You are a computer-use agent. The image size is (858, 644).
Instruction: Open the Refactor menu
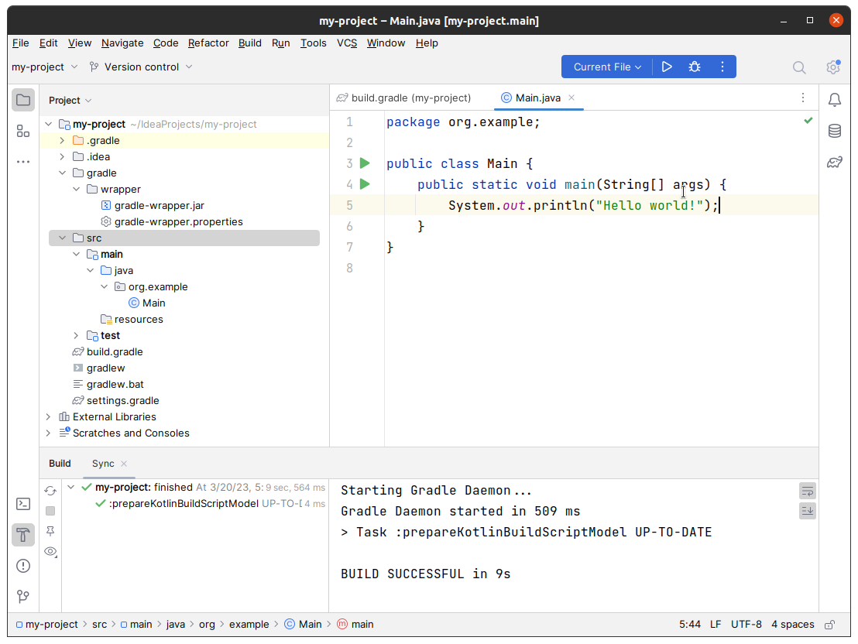pyautogui.click(x=208, y=43)
